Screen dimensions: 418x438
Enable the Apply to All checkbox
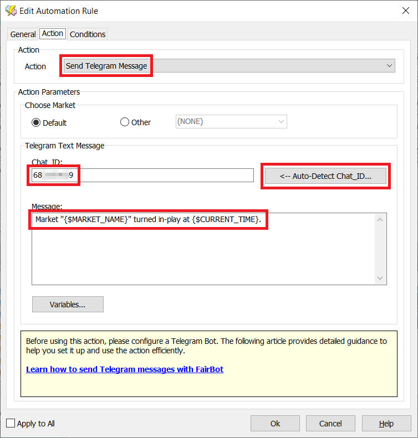click(x=11, y=424)
